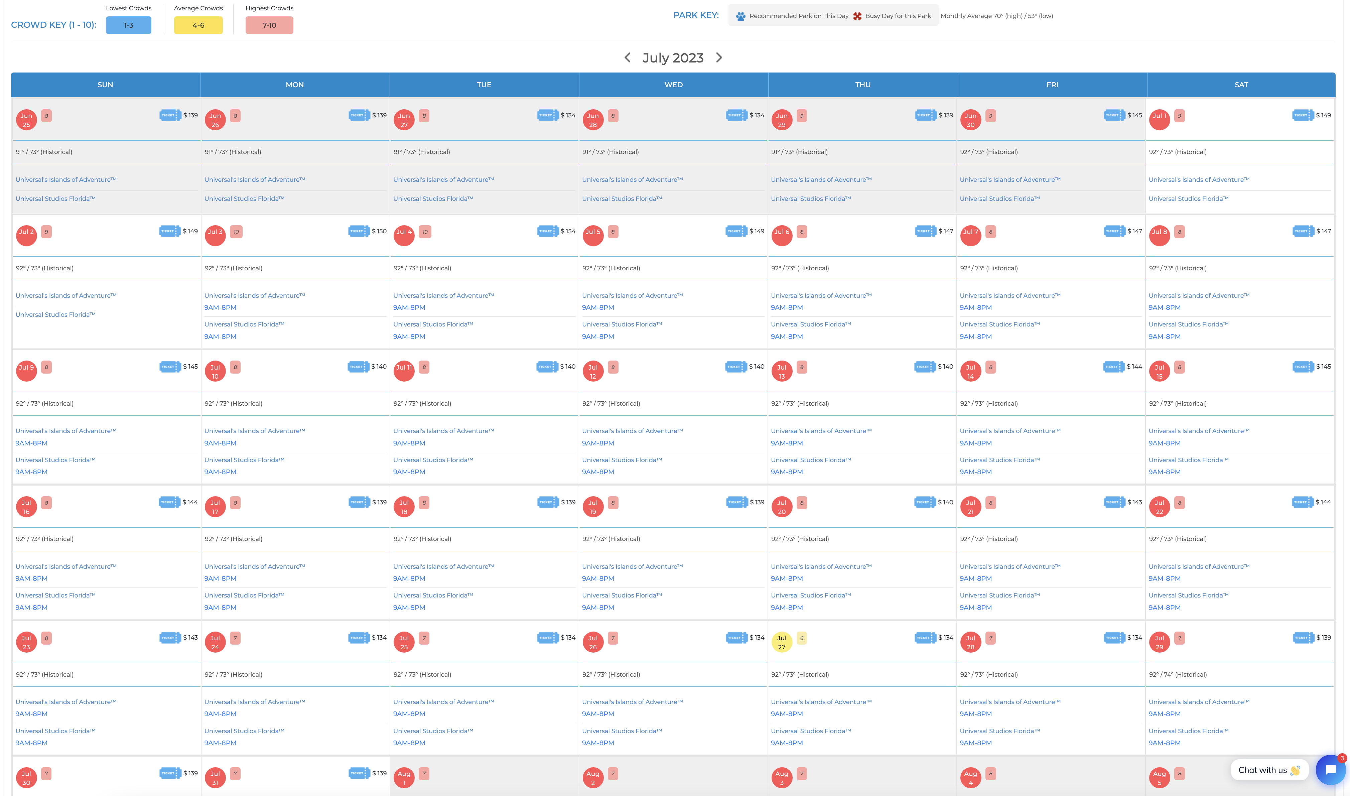Click the SAT column header
Viewport: 1350px width, 796px height.
point(1241,85)
